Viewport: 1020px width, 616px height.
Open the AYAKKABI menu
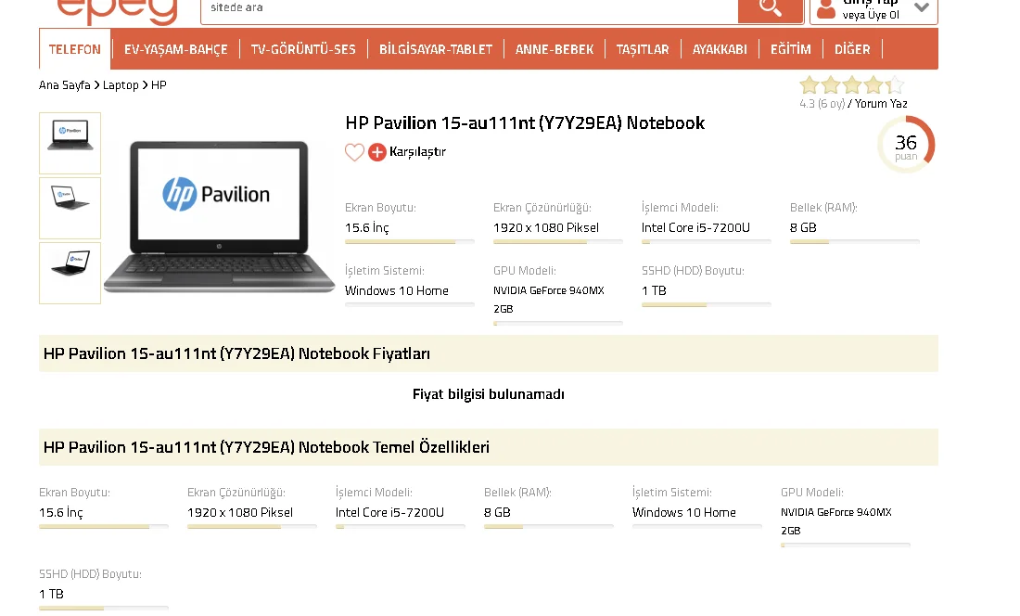[720, 49]
